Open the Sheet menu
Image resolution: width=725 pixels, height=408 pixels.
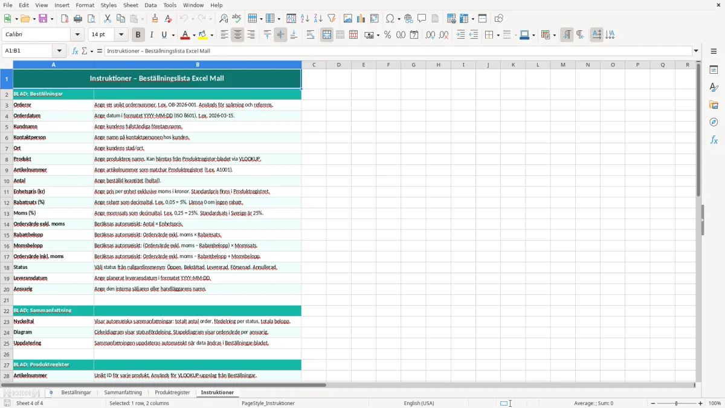[130, 5]
